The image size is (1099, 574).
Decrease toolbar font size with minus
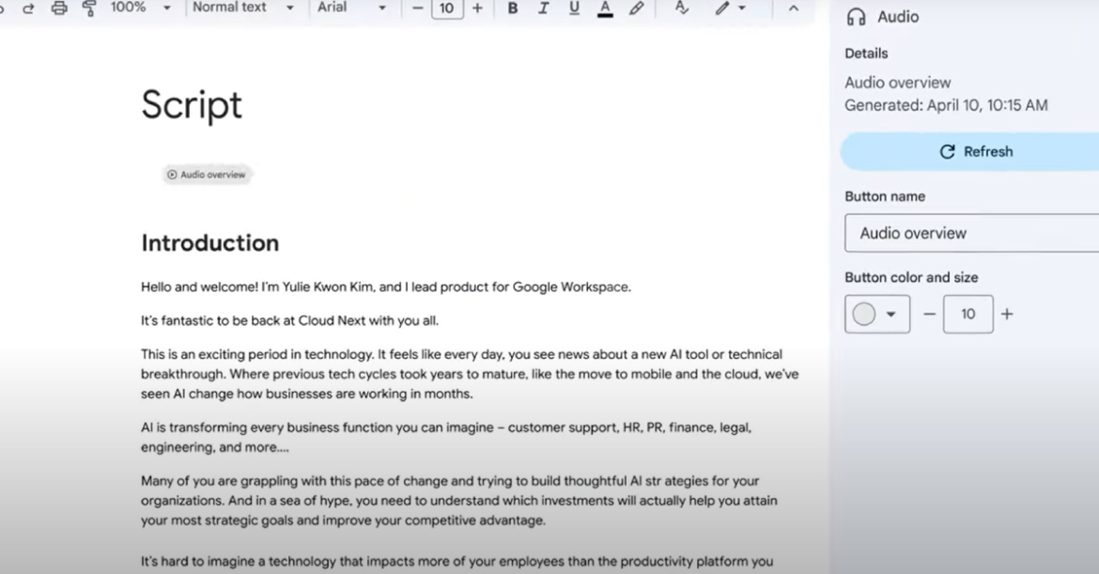click(x=418, y=8)
